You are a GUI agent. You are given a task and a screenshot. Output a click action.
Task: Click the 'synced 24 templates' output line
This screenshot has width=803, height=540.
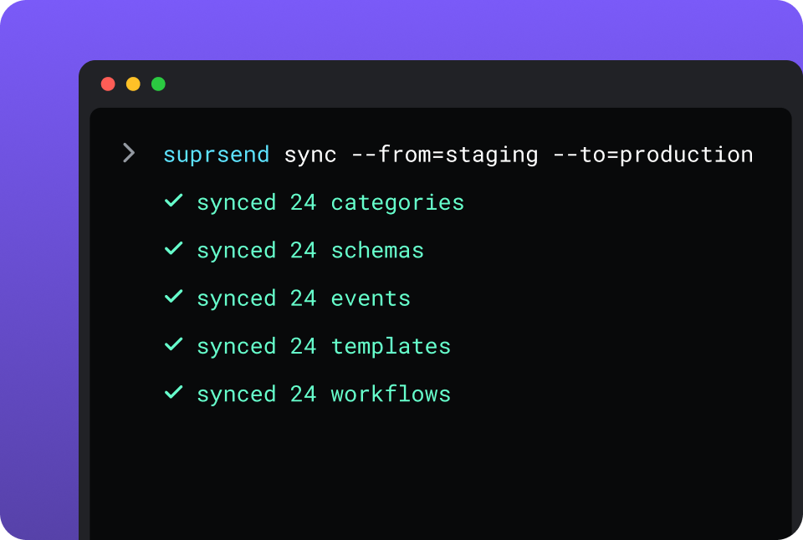[324, 347]
